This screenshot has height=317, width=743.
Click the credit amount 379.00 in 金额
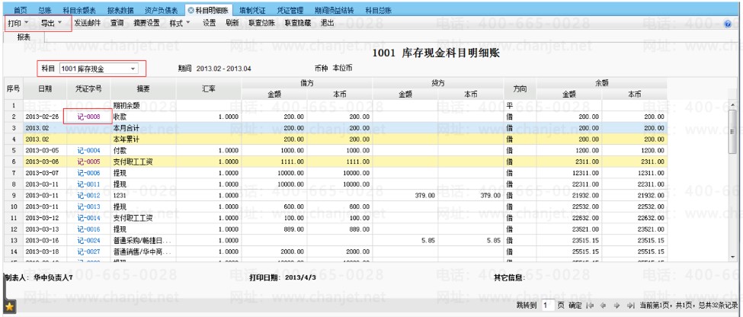pos(405,195)
